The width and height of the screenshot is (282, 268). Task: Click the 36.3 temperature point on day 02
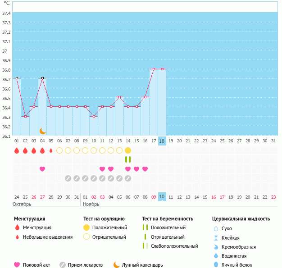click(25, 116)
